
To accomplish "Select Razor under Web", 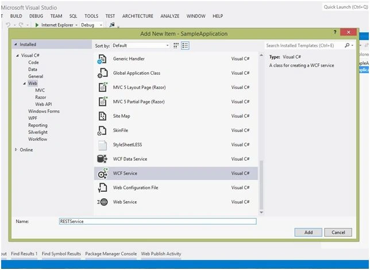I will 41,97.
